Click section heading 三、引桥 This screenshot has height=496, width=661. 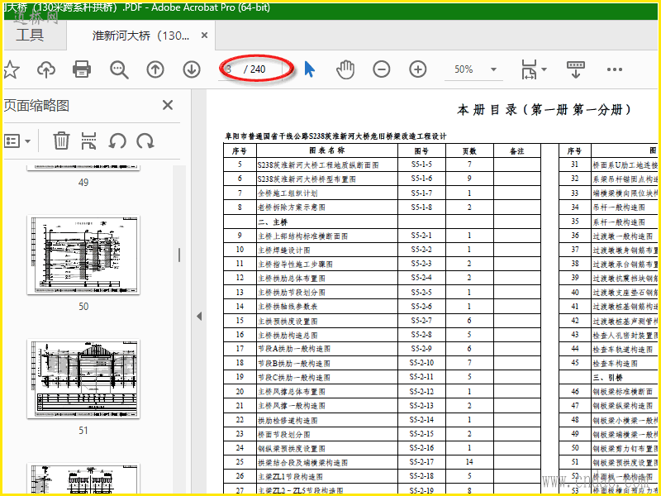pyautogui.click(x=607, y=378)
